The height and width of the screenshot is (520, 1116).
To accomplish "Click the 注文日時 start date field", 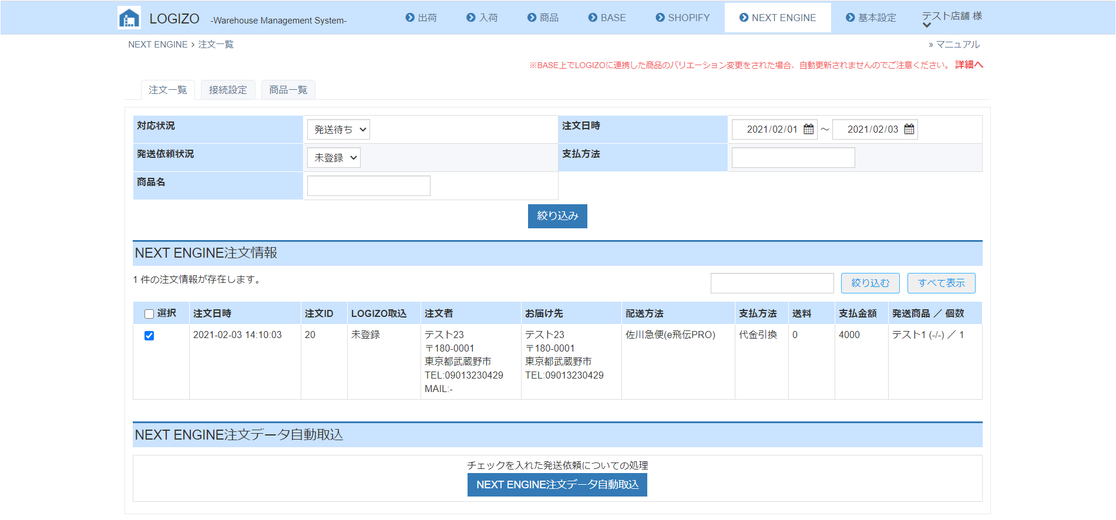I will [x=775, y=129].
